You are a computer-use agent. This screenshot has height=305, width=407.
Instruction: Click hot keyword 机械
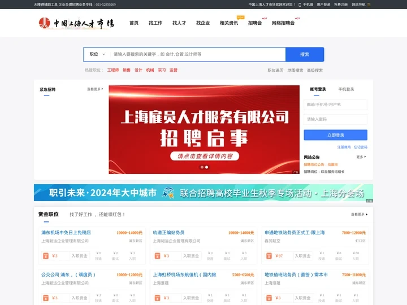click(150, 70)
